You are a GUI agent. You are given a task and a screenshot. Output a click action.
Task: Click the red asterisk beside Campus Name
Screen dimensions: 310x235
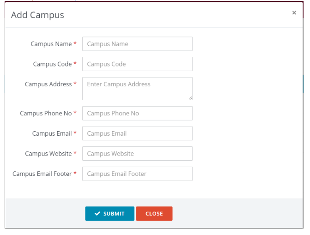[x=75, y=44]
